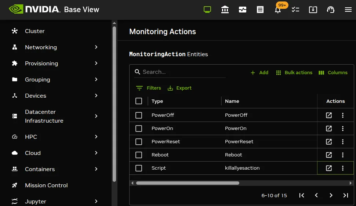Check the PowerOn row checkbox
356x206 pixels.
point(139,128)
